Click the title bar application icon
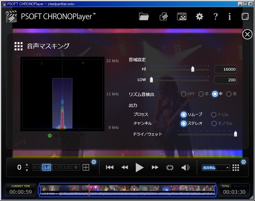 coord(4,4)
